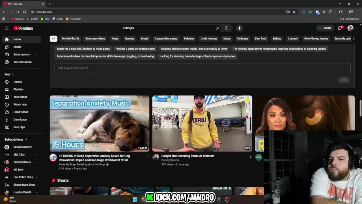Select the Role-Playing Games chip
This screenshot has height=204, width=362.
[316, 39]
